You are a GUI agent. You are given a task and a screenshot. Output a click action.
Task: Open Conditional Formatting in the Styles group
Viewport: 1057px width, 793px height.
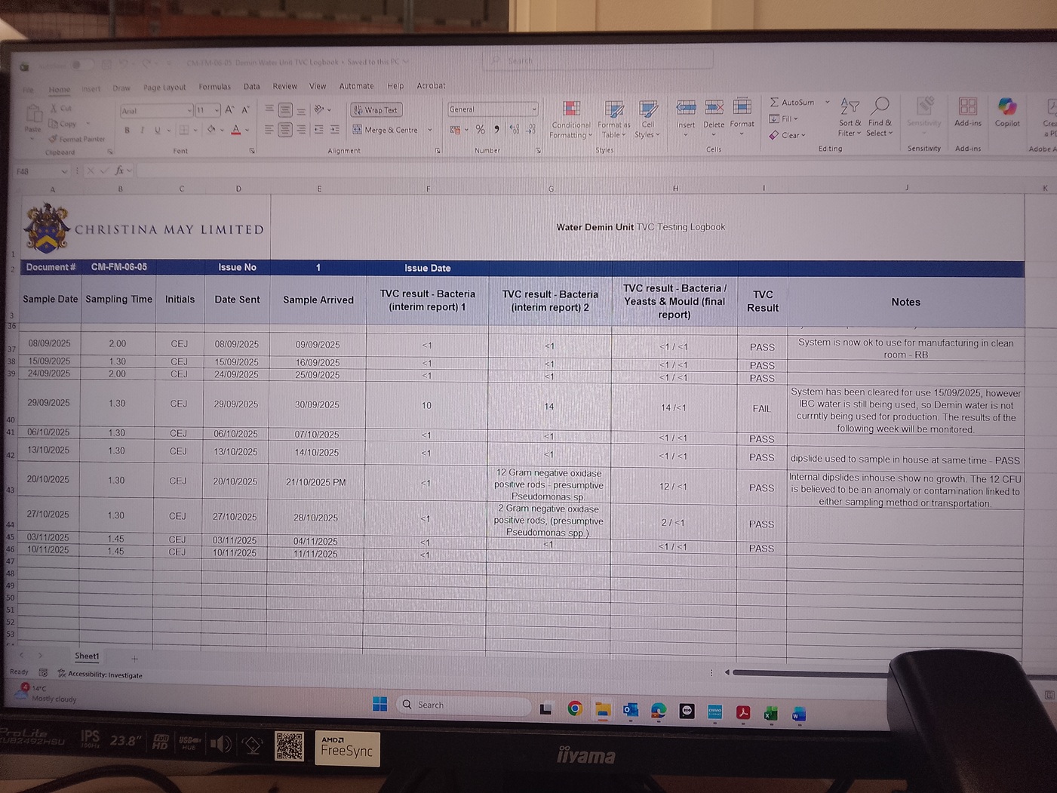click(571, 120)
